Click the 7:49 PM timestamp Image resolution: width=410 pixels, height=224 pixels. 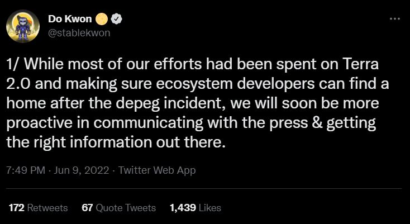point(26,170)
